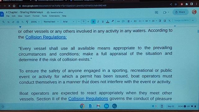
Task: Open the Google Docs home icon
Action: pyautogui.click(x=2, y=14)
